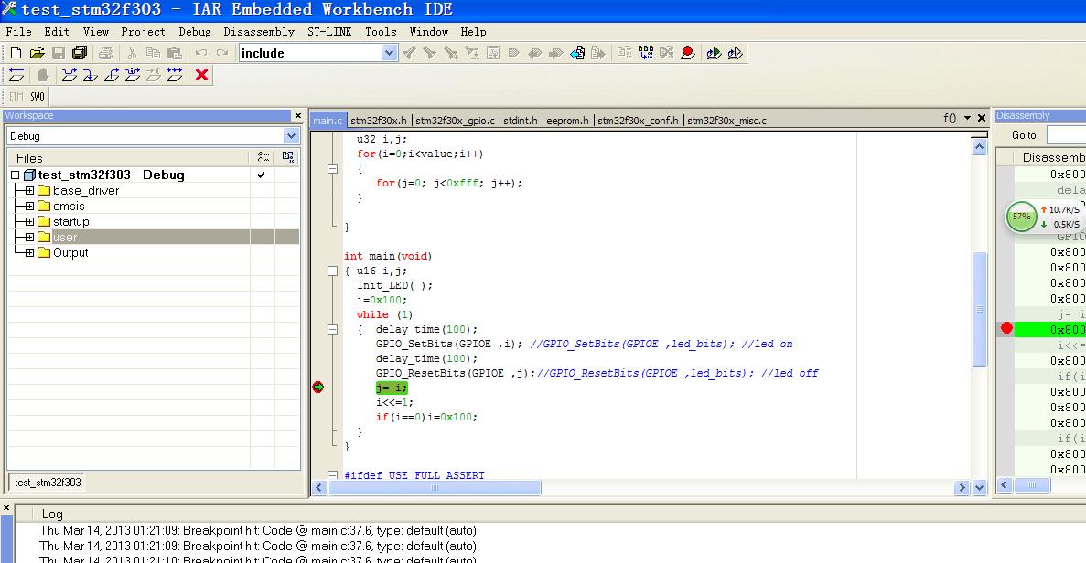Start Debug without Downloading
This screenshot has width=1086, height=563.
(x=735, y=53)
